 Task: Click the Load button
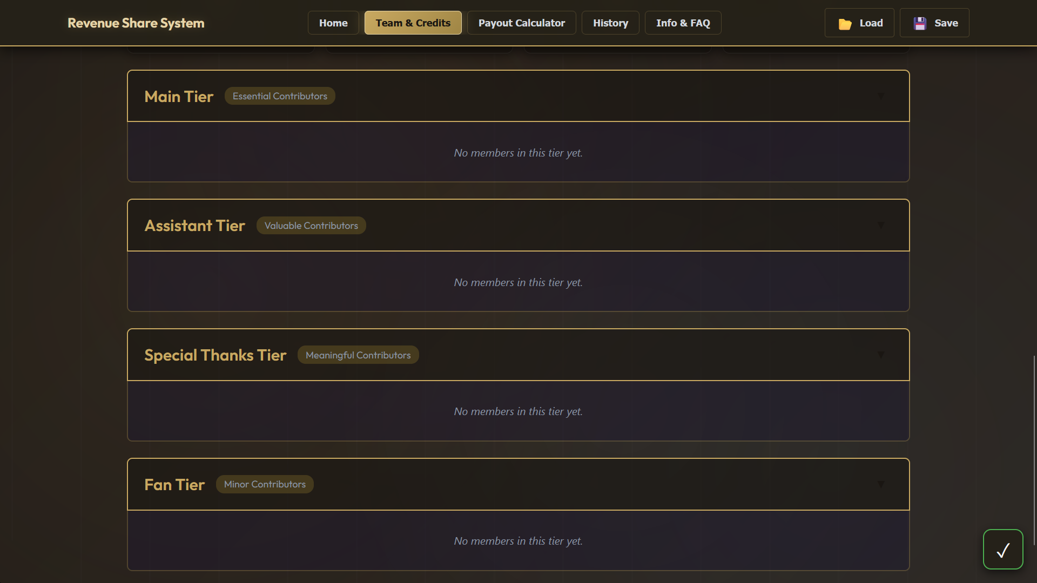pyautogui.click(x=859, y=23)
